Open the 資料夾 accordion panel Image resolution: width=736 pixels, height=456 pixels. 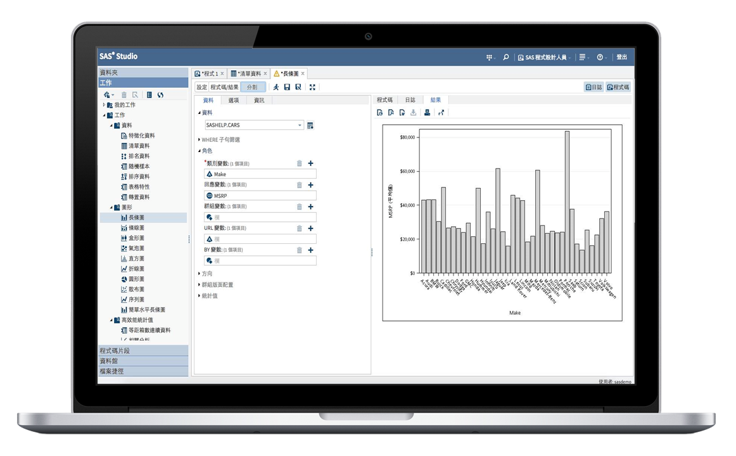click(x=143, y=73)
